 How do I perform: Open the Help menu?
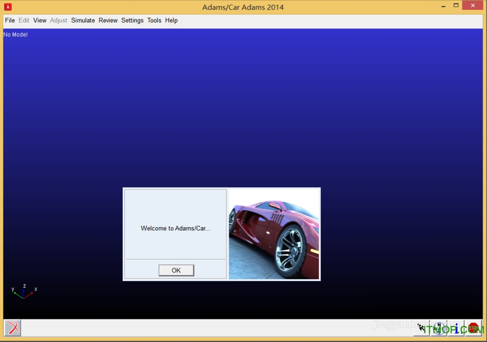[x=171, y=20]
